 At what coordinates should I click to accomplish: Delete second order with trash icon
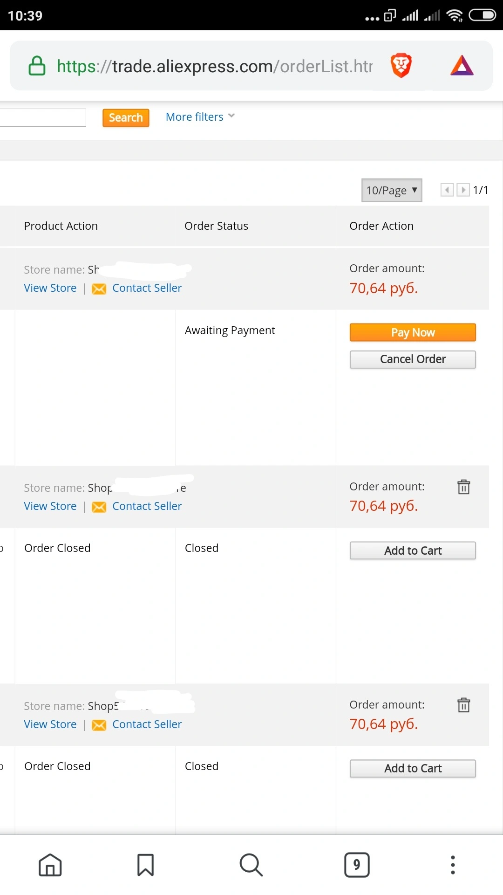463,487
